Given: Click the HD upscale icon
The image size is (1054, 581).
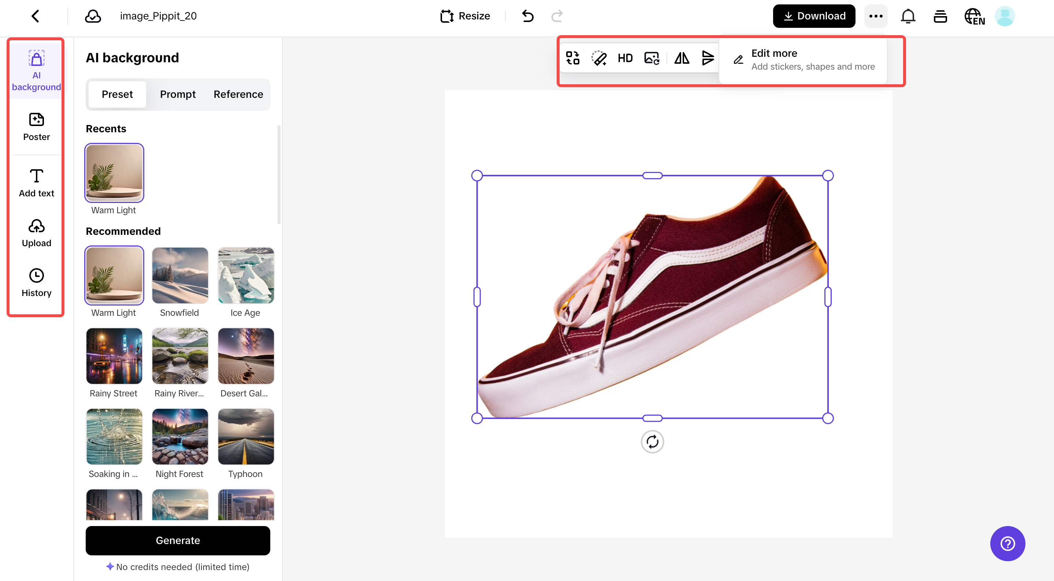Looking at the screenshot, I should pyautogui.click(x=625, y=58).
